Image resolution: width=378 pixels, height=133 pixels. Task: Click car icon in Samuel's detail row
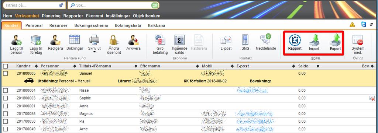pyautogui.click(x=29, y=81)
